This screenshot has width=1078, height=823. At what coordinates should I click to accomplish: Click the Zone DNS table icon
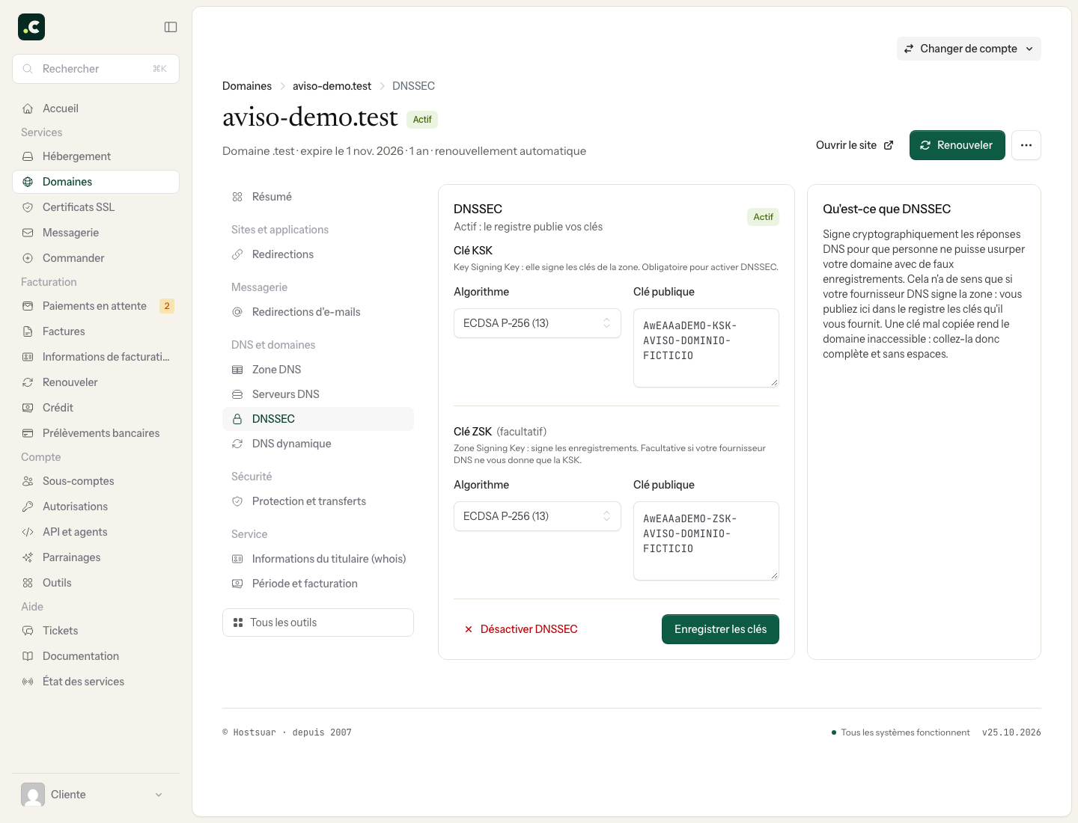(237, 370)
